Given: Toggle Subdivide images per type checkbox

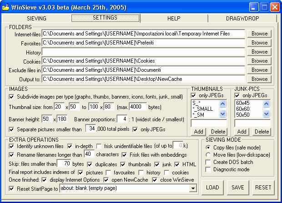Looking at the screenshot, I should [11, 96].
